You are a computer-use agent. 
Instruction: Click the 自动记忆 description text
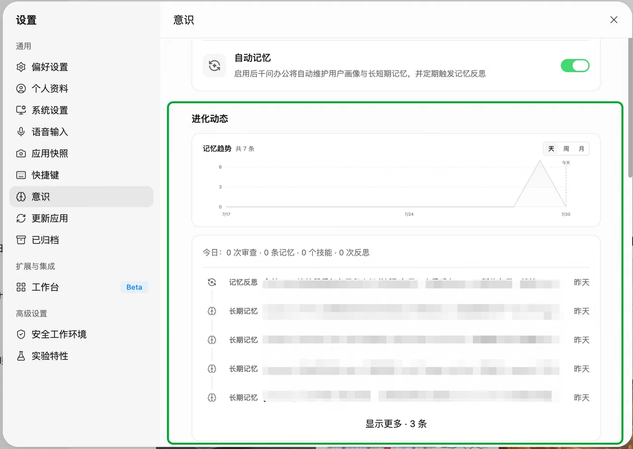click(360, 74)
